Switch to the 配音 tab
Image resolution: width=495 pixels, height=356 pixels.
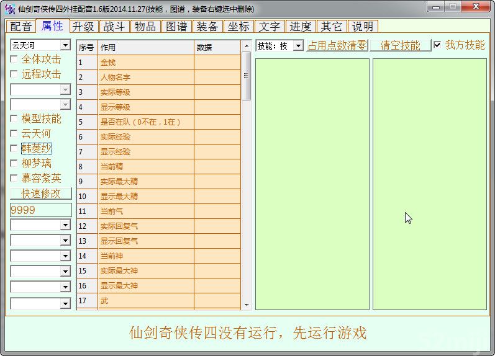pos(21,27)
